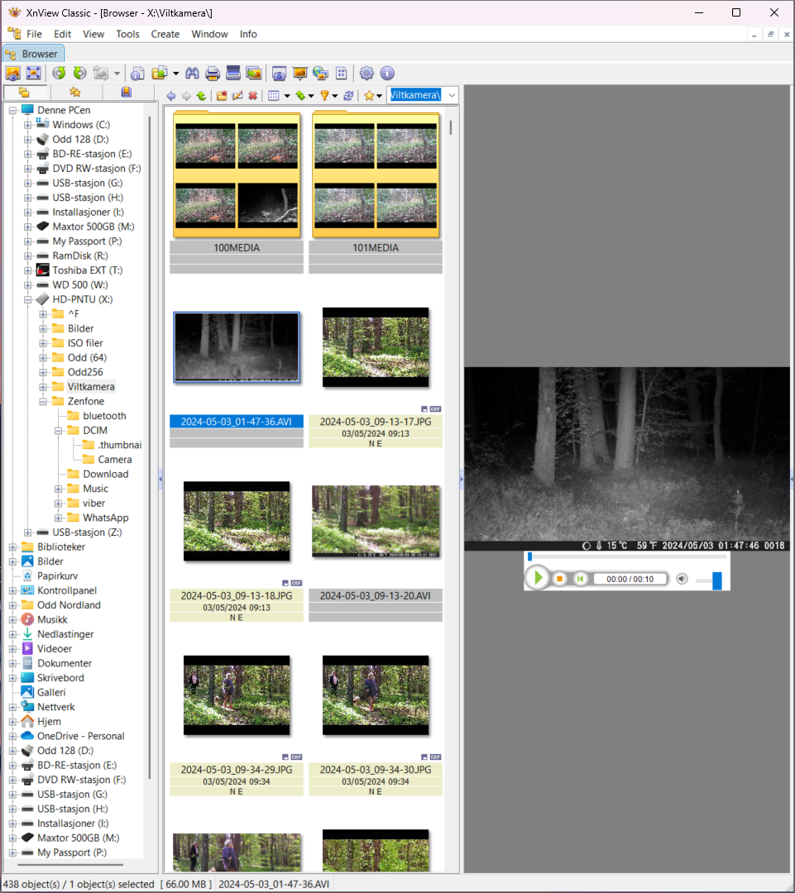
Task: Click the blue About info icon
Action: 386,73
